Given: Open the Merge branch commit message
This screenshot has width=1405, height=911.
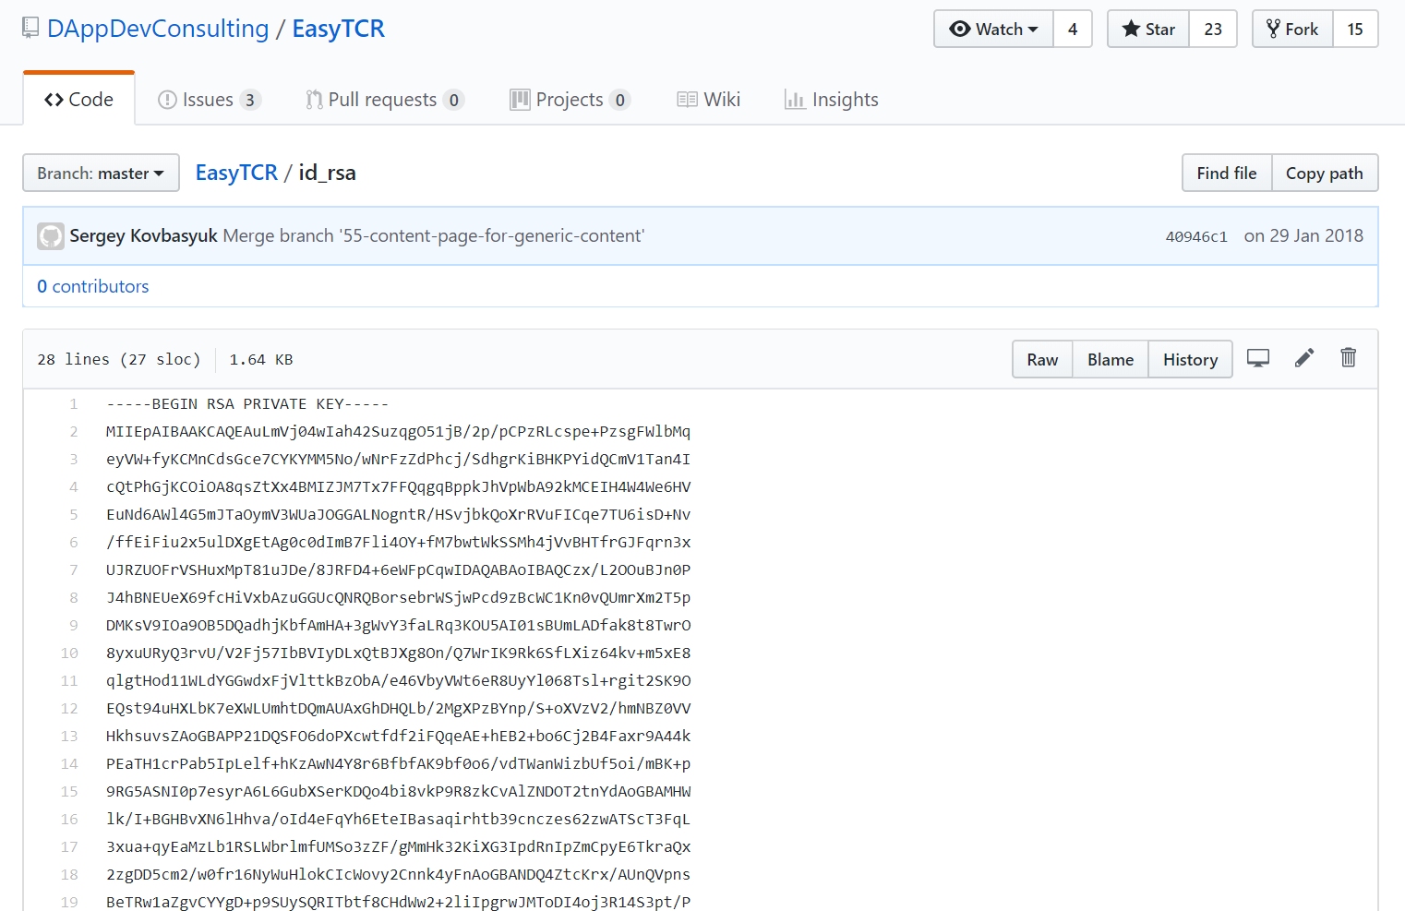Looking at the screenshot, I should point(434,235).
